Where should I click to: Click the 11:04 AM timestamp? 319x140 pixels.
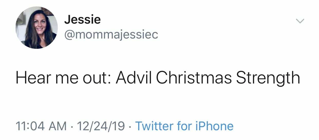click(41, 126)
